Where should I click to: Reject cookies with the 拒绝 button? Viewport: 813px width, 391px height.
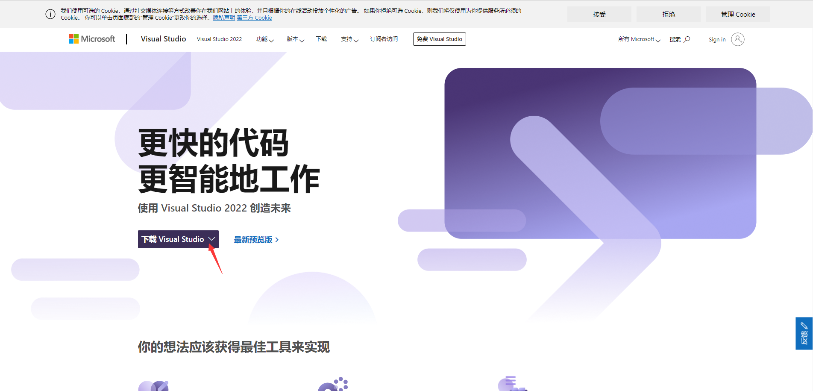pyautogui.click(x=668, y=14)
